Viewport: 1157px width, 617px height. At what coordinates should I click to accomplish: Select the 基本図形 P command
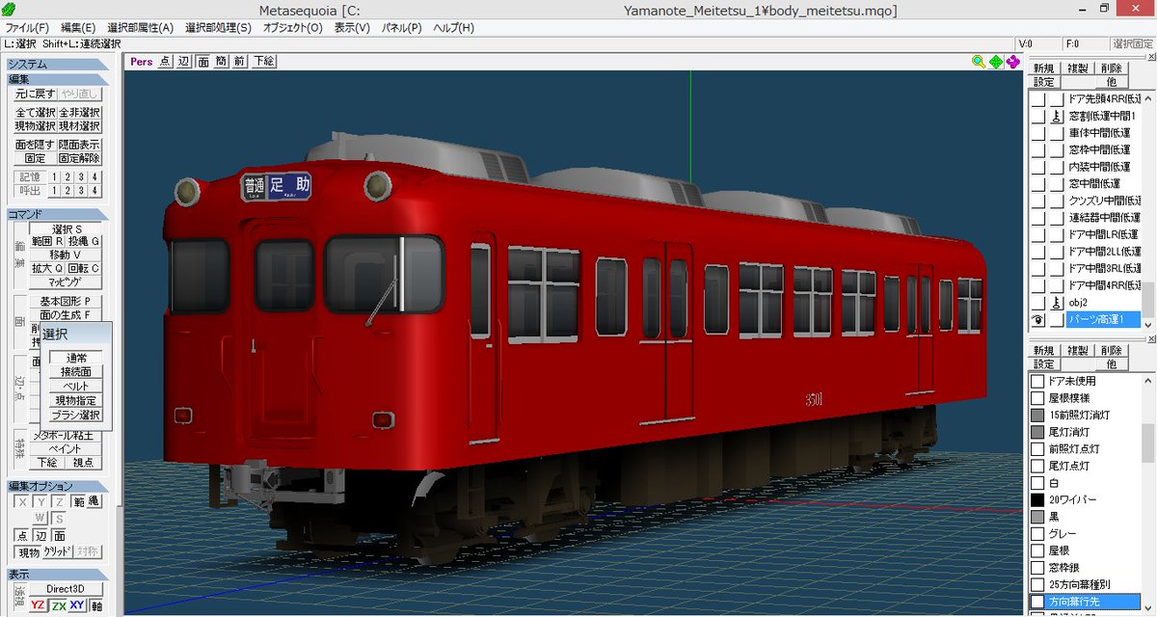67,301
